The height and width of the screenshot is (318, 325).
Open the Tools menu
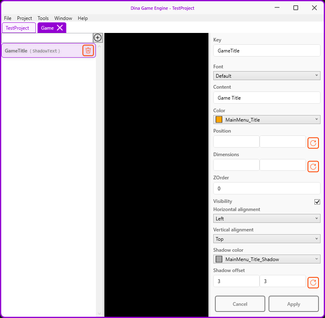coord(43,18)
